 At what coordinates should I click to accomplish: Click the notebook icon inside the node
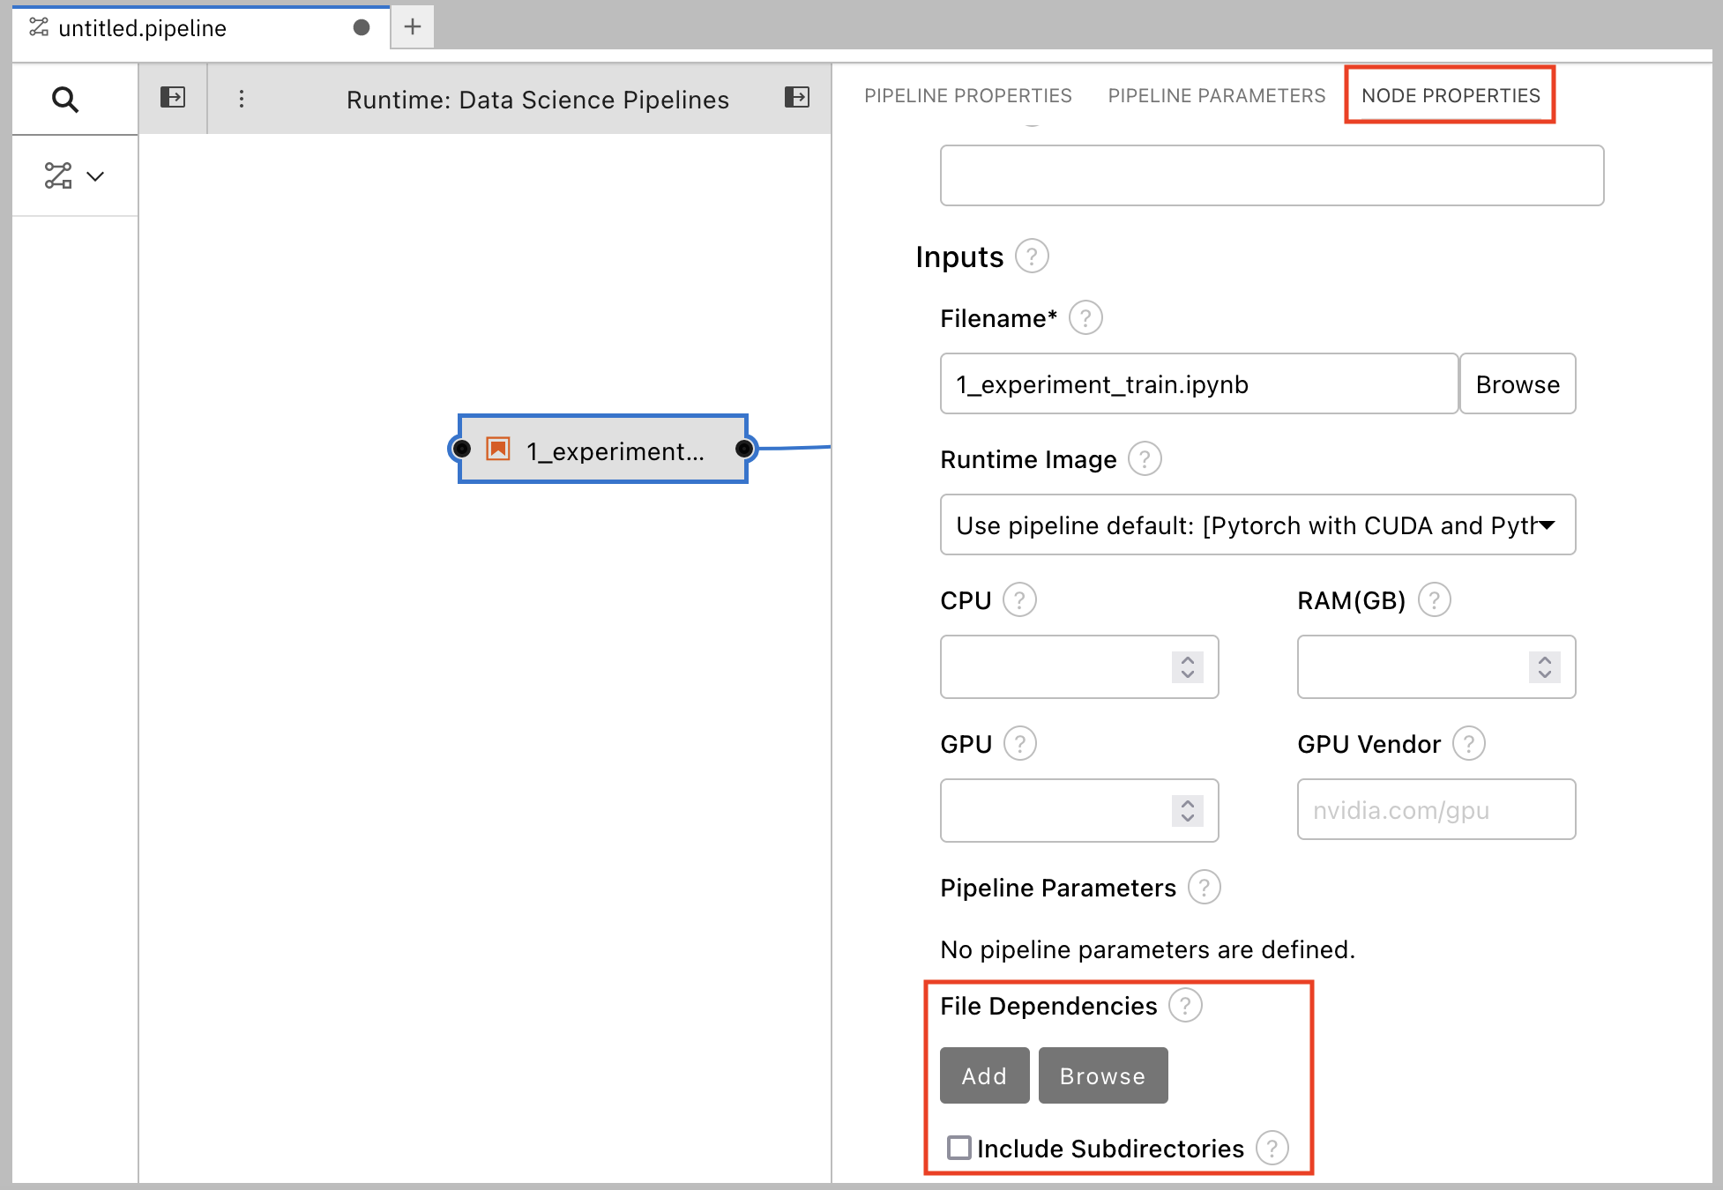(498, 450)
